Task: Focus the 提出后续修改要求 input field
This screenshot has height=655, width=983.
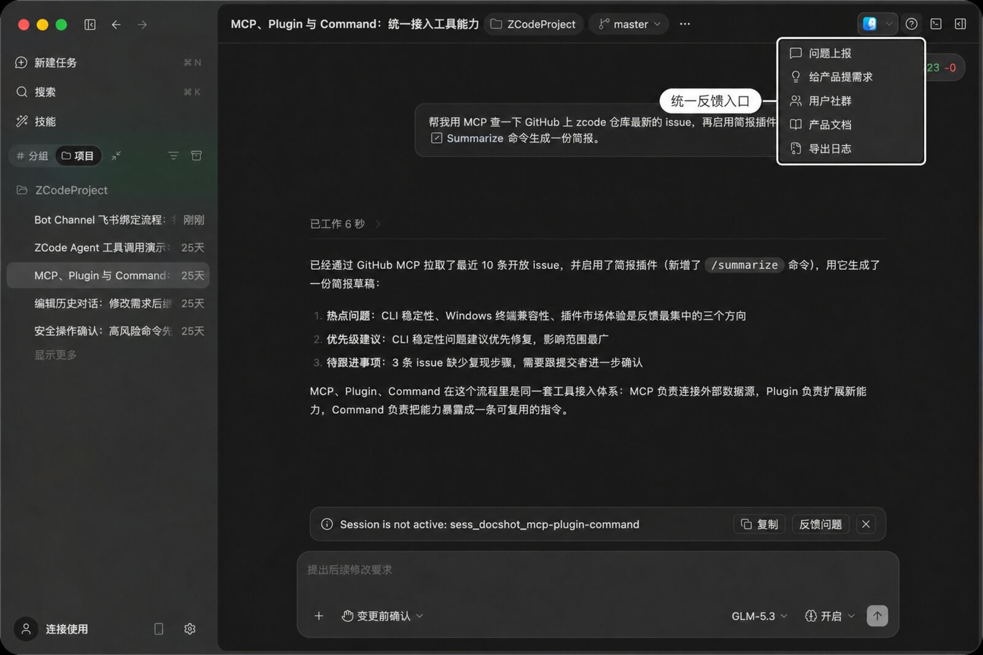Action: point(597,570)
